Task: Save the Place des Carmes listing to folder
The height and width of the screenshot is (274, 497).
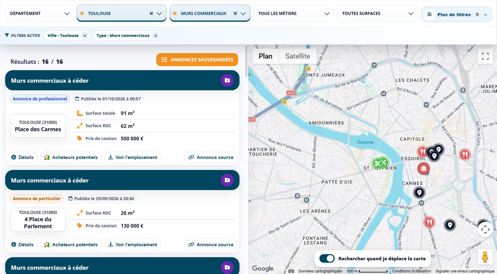Action: (227, 80)
